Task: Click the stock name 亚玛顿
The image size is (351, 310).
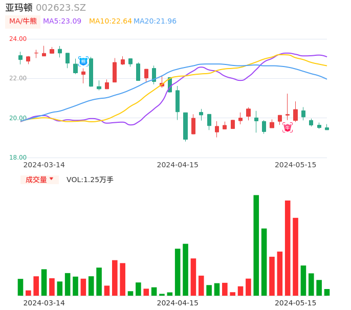Action: coord(19,8)
